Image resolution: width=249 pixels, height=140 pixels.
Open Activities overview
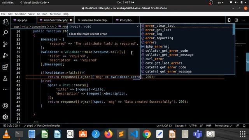coord(8,2)
